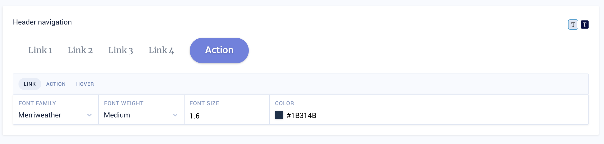This screenshot has width=604, height=144.
Task: Click the Link 2 preview item
Action: tap(80, 50)
